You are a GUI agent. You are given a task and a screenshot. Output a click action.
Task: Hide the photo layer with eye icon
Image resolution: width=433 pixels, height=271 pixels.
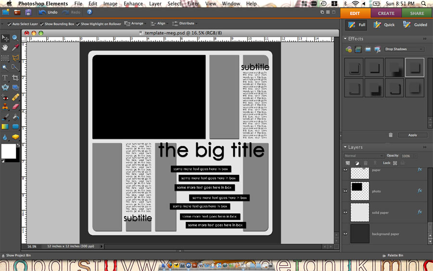(x=345, y=191)
